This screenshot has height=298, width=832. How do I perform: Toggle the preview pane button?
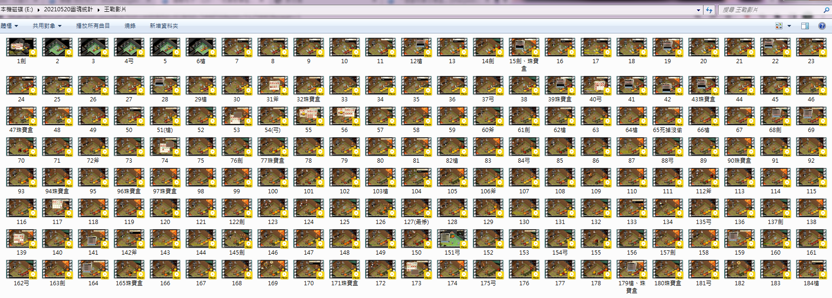coord(805,26)
